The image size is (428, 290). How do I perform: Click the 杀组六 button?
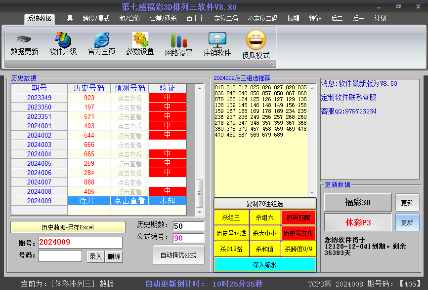265,217
